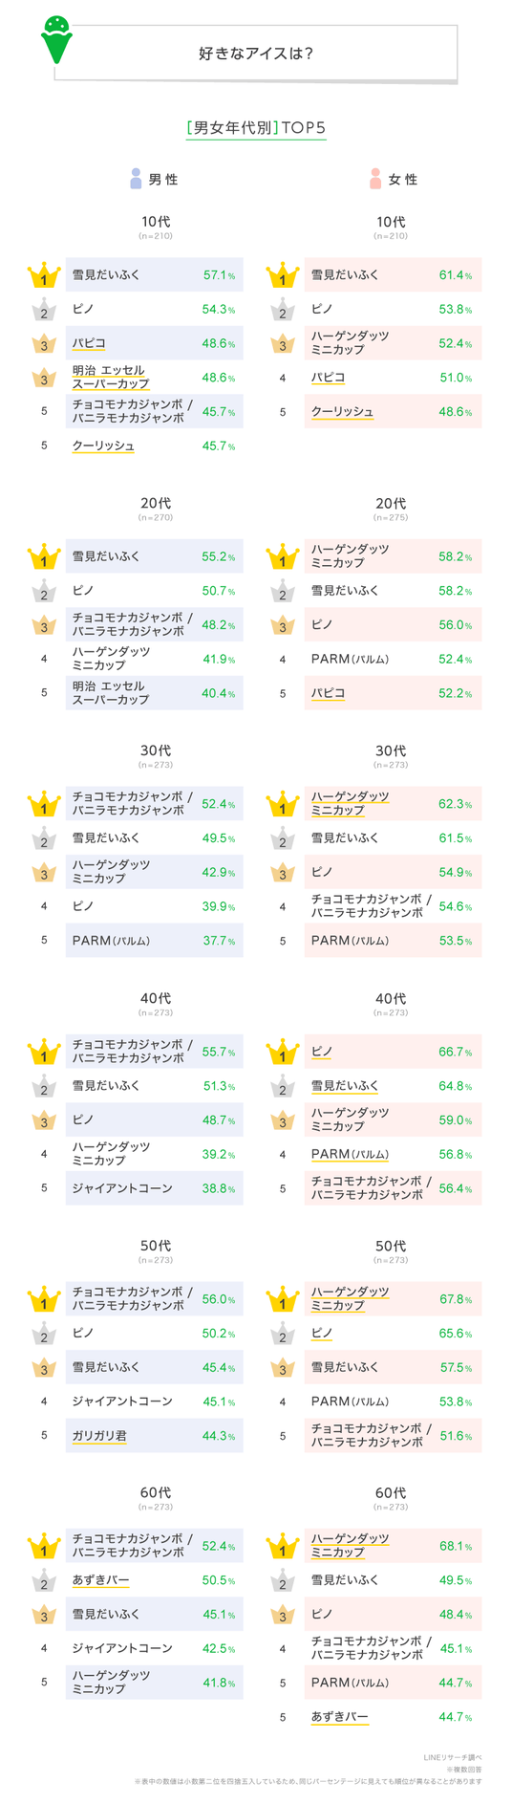
Task: Click the pink female person icon
Action: point(375,179)
